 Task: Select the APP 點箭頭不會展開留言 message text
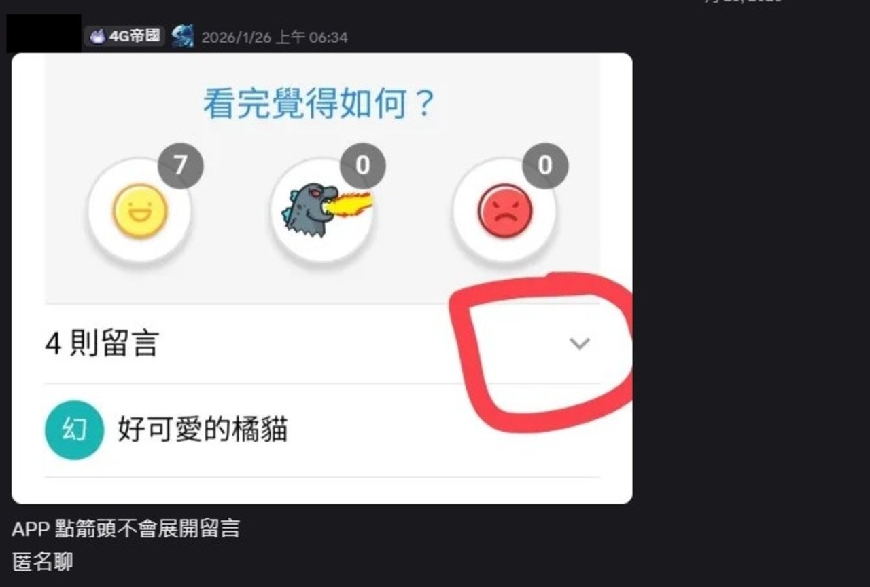pyautogui.click(x=126, y=529)
